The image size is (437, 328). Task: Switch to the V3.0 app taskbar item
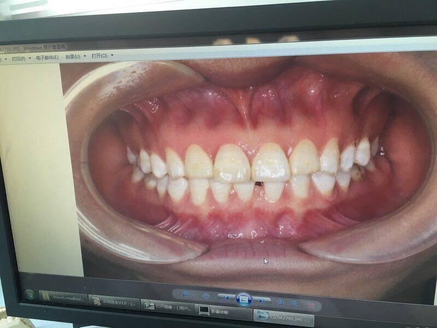114,303
